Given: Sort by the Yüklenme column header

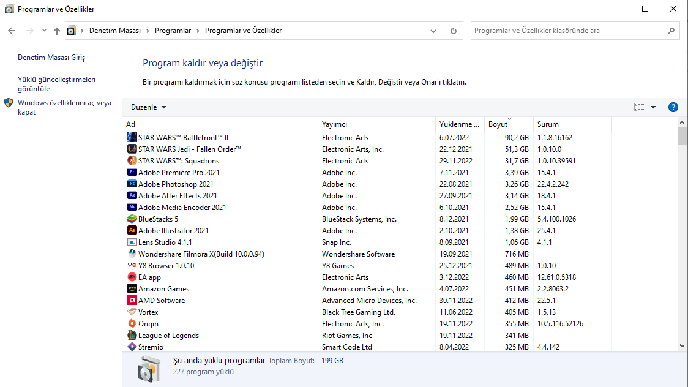Looking at the screenshot, I should (460, 124).
